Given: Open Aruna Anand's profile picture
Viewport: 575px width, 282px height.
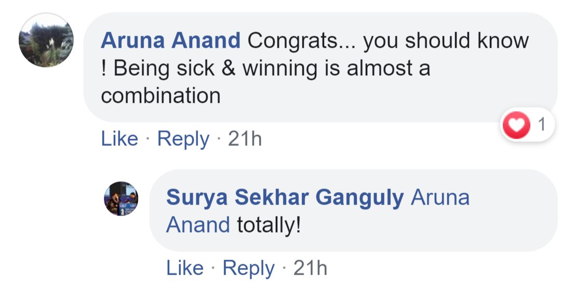Looking at the screenshot, I should (x=46, y=41).
